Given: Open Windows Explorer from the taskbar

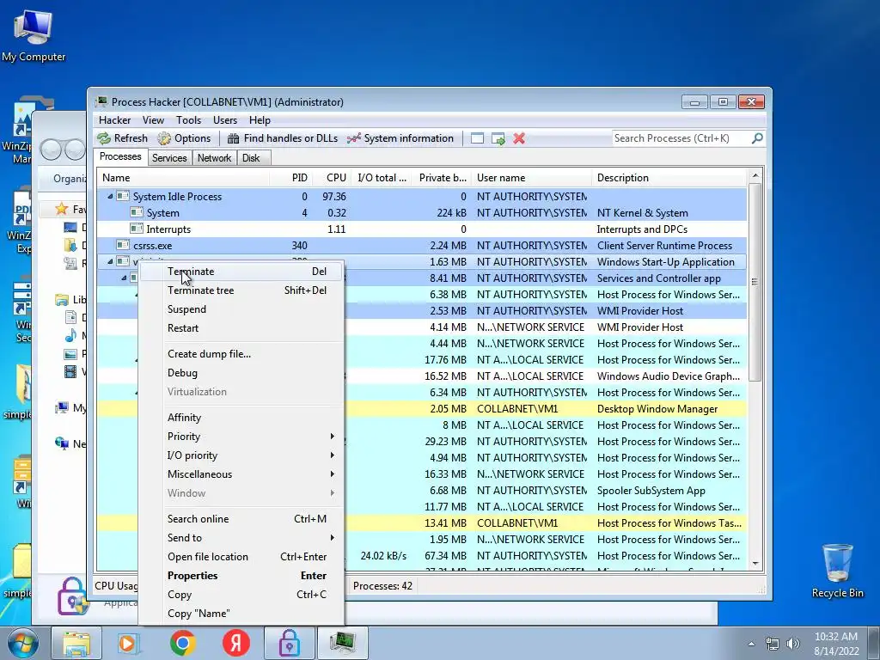Looking at the screenshot, I should click(76, 643).
